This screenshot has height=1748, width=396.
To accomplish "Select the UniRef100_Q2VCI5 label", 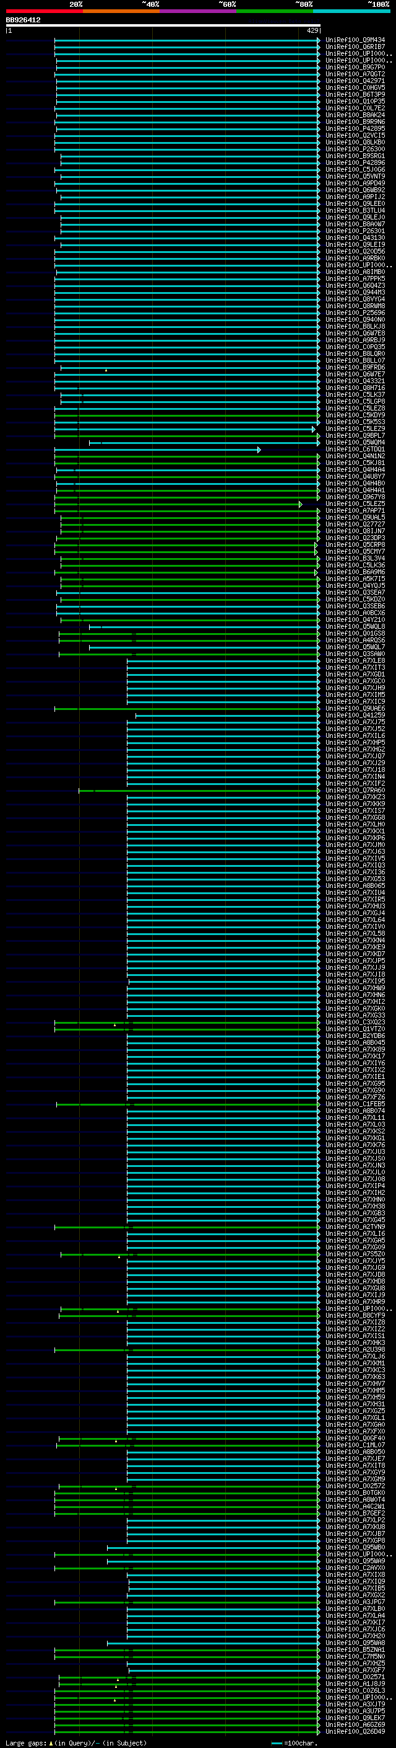I will pyautogui.click(x=355, y=136).
